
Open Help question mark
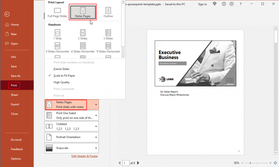click(241, 4)
